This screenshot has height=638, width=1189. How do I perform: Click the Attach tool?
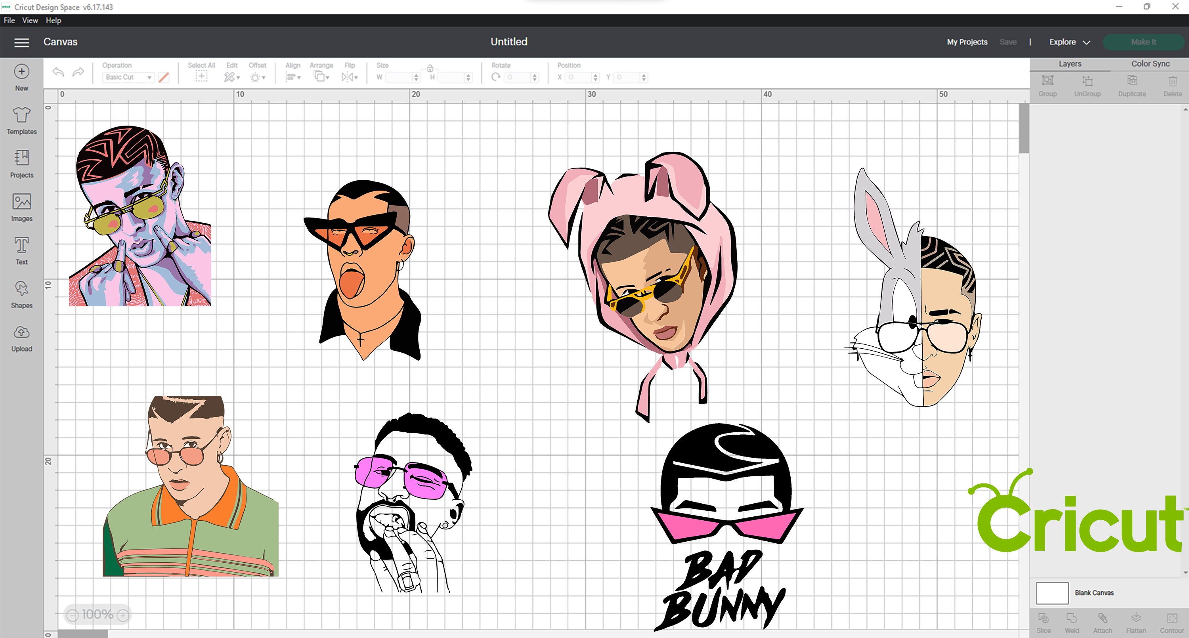click(1103, 623)
